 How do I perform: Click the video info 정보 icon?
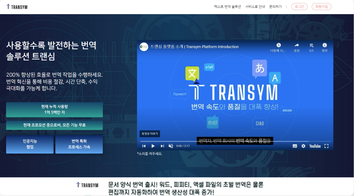pos(325,45)
